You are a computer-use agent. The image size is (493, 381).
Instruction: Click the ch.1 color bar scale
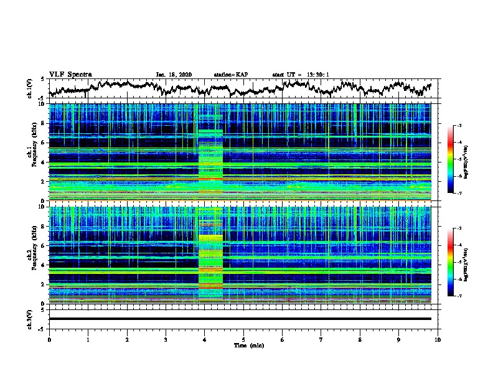click(451, 159)
